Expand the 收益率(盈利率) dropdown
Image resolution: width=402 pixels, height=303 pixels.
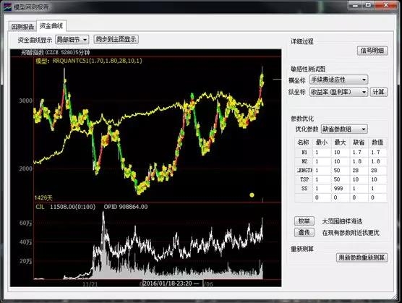coord(338,92)
